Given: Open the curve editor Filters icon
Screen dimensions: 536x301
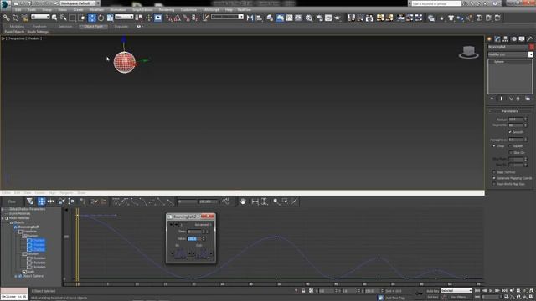Looking at the screenshot, I should click(x=30, y=202).
